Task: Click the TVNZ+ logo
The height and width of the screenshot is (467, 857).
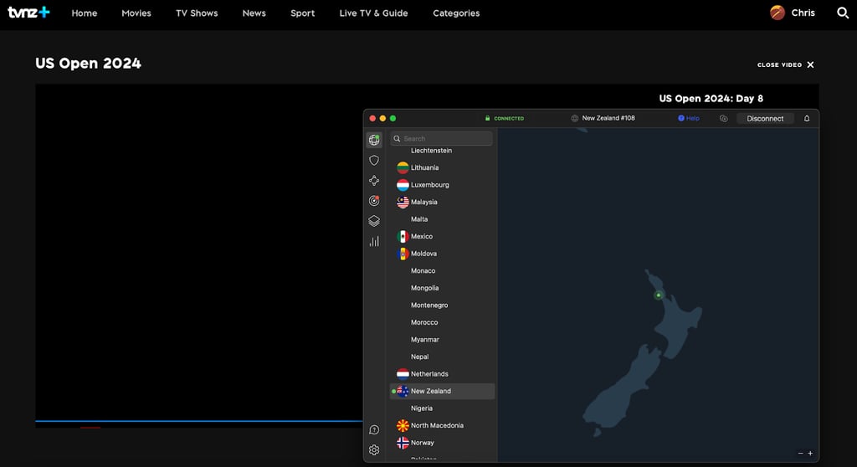Action: coord(28,12)
